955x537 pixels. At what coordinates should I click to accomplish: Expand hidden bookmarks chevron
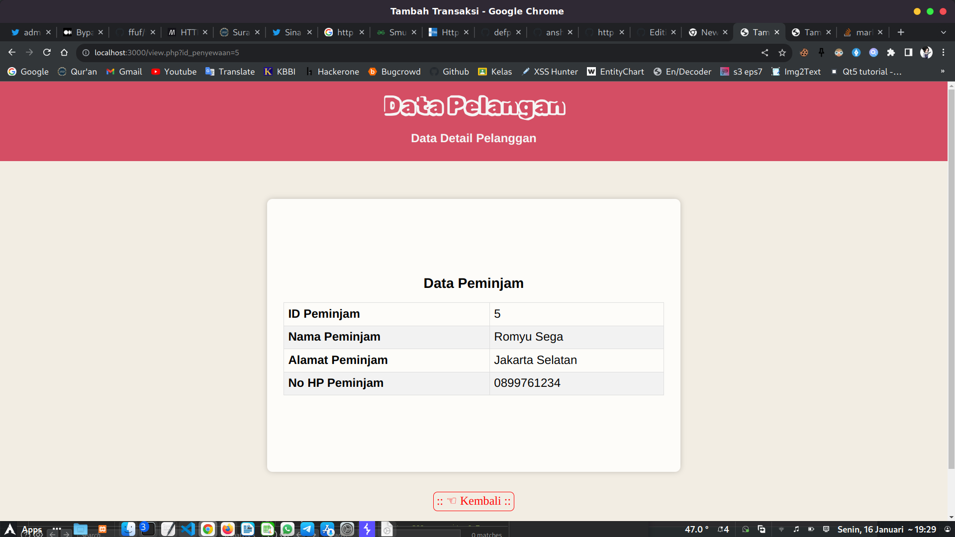pyautogui.click(x=942, y=72)
